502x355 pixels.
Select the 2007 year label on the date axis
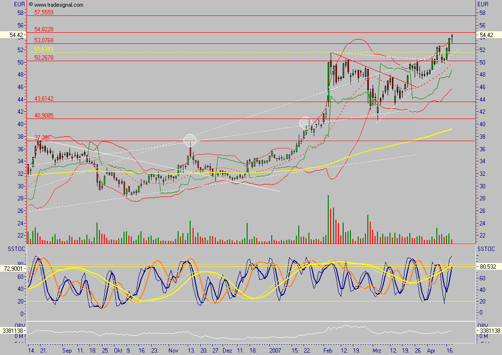275,351
